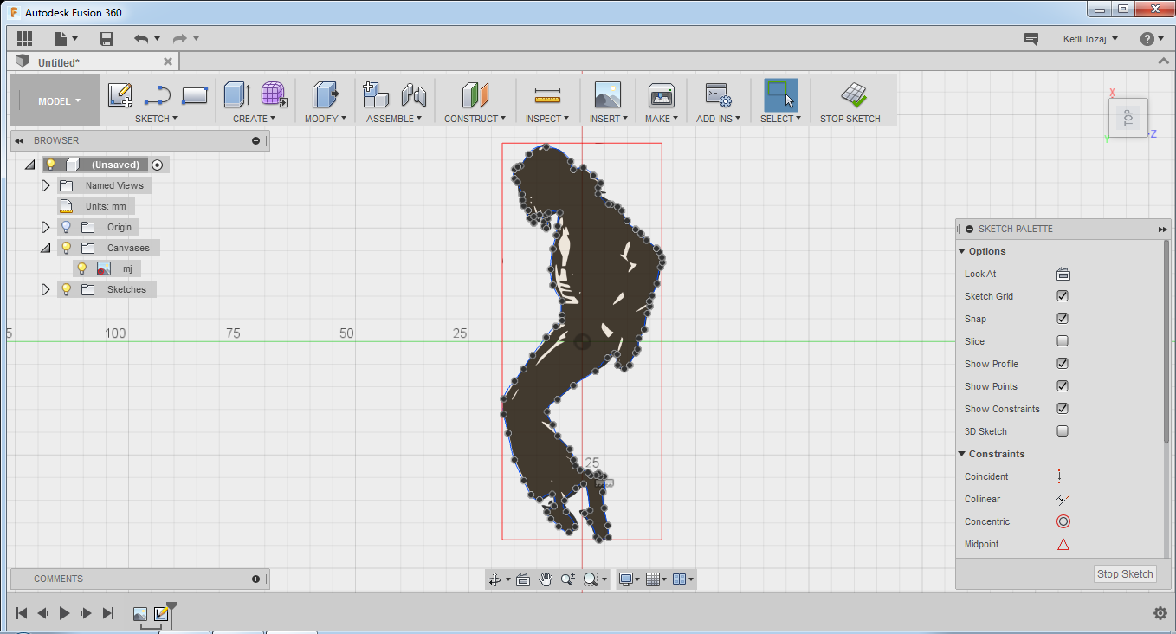This screenshot has width=1176, height=634.
Task: Click the Stop Sketch button in Sketch Palette
Action: click(x=1125, y=573)
